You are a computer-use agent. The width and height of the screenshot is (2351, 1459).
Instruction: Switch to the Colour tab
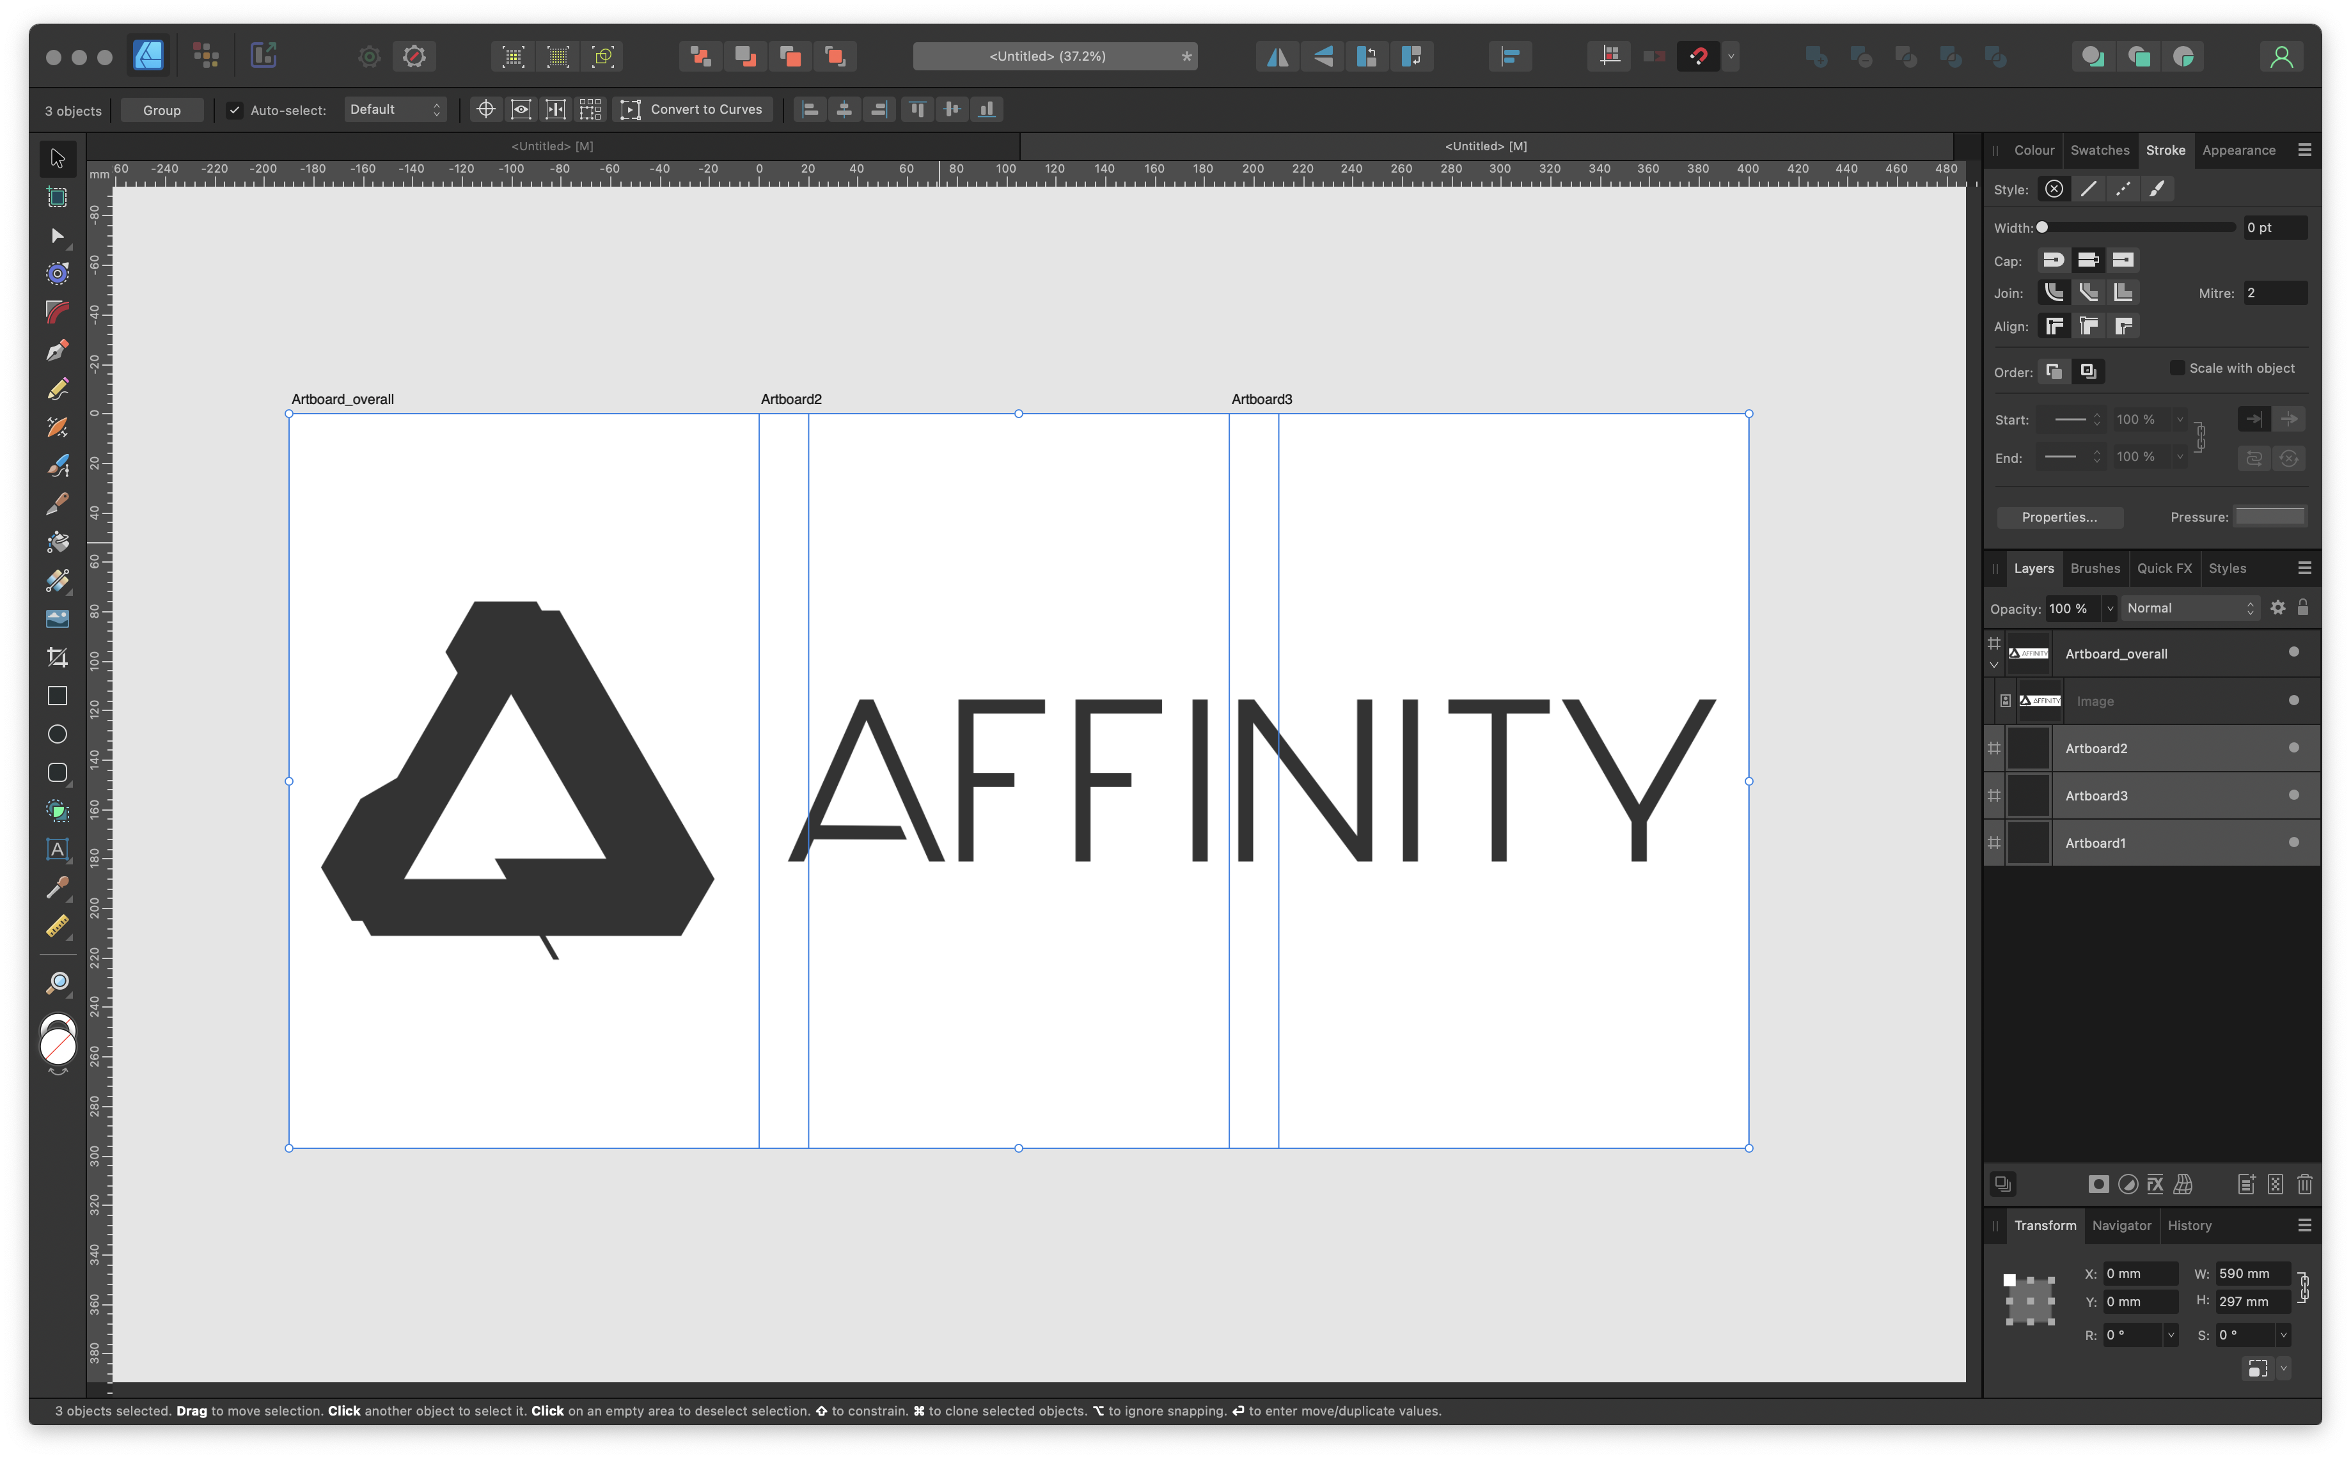2034,150
